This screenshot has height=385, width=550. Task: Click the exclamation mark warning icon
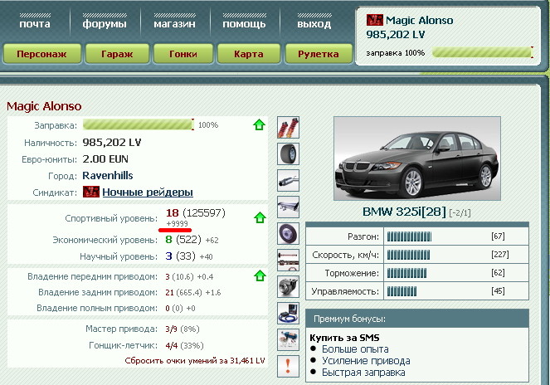288,367
